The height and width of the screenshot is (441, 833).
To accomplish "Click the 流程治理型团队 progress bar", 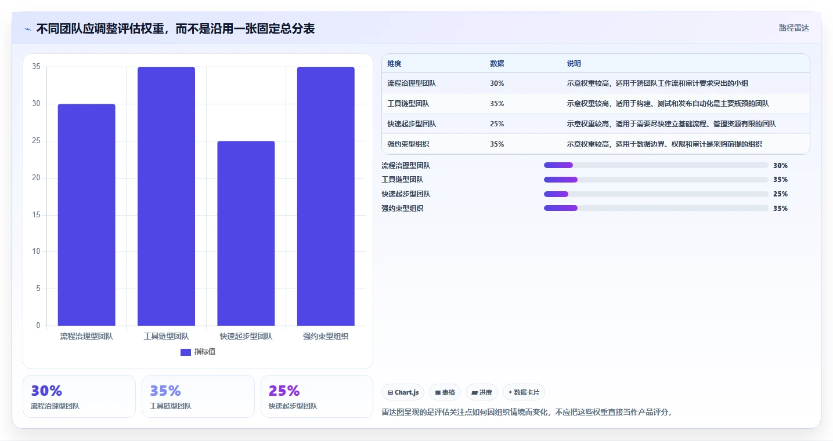I will click(x=656, y=165).
